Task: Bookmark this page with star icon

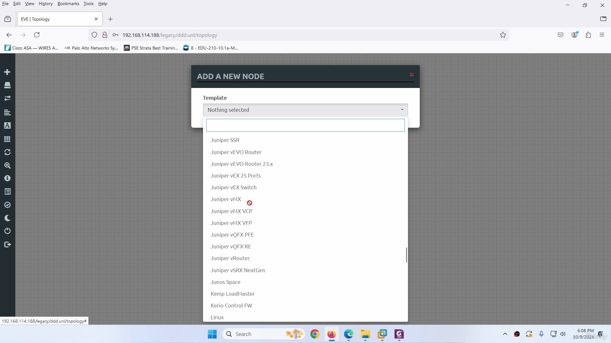Action: pos(503,35)
